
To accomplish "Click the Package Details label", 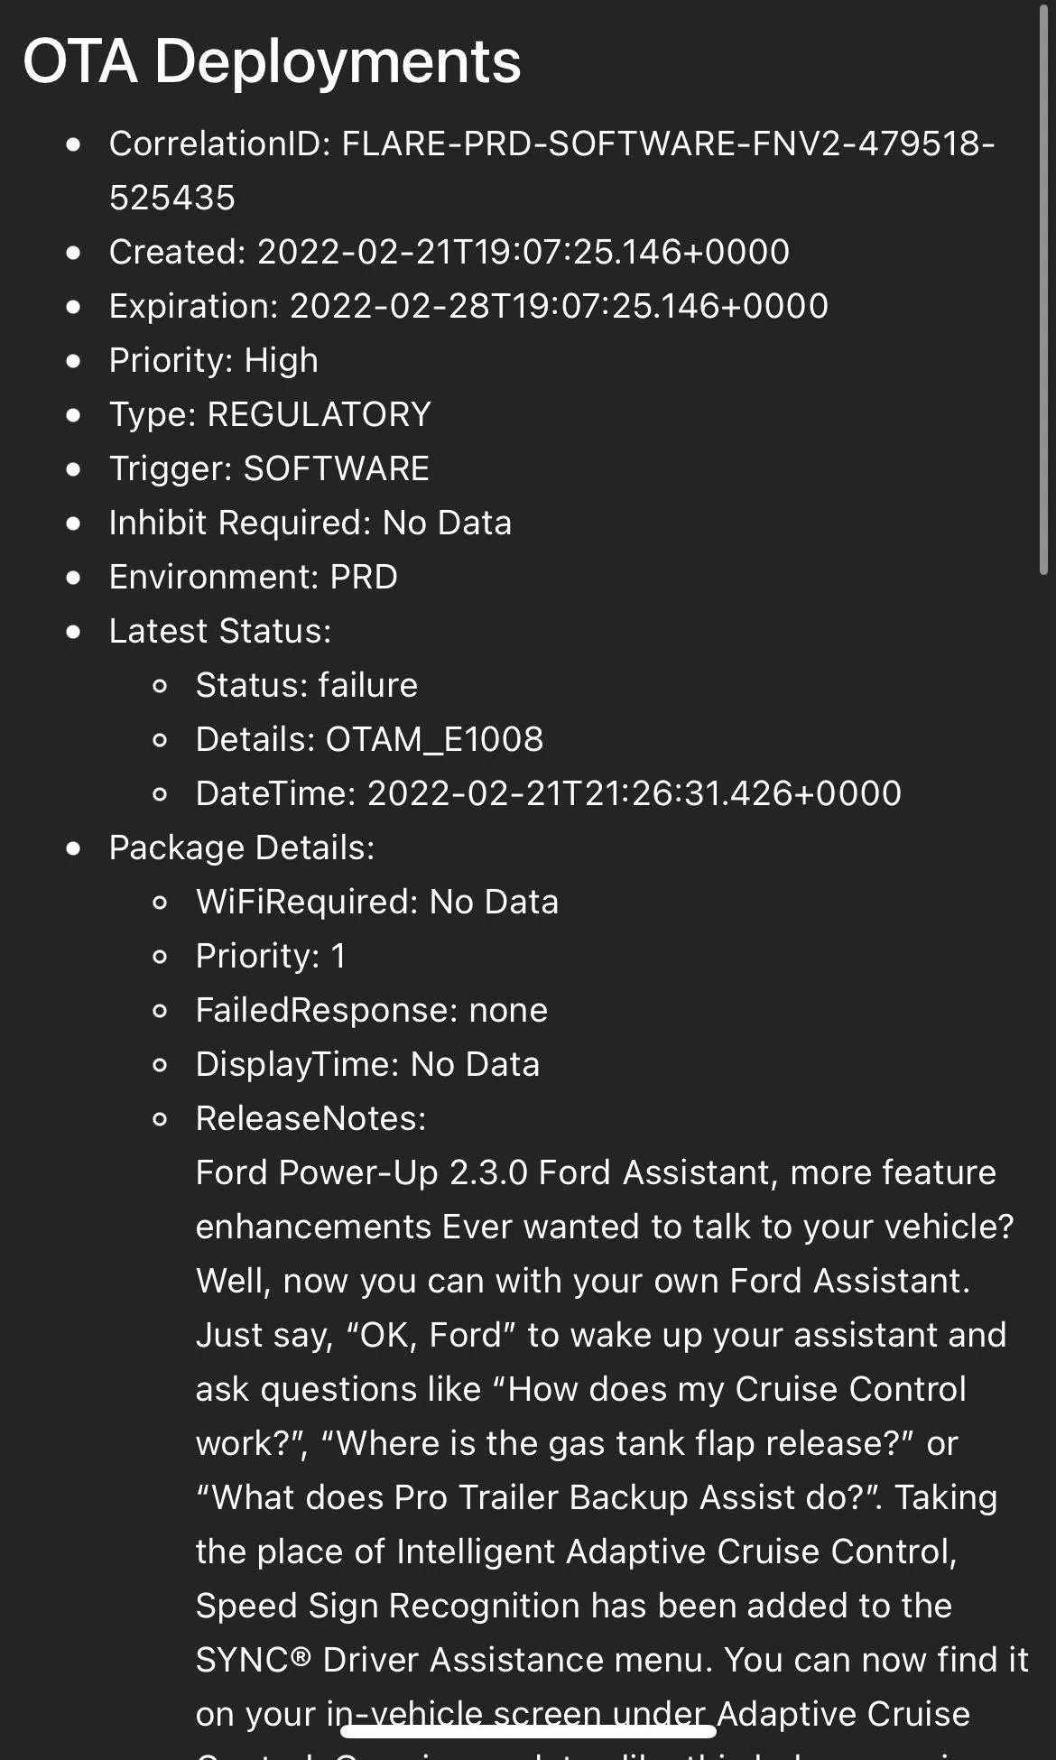I will click(x=241, y=848).
